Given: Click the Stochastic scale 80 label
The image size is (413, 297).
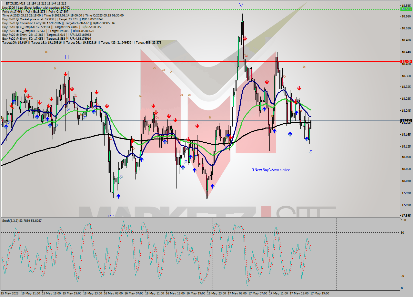Looking at the screenshot, I should [x=403, y=232].
